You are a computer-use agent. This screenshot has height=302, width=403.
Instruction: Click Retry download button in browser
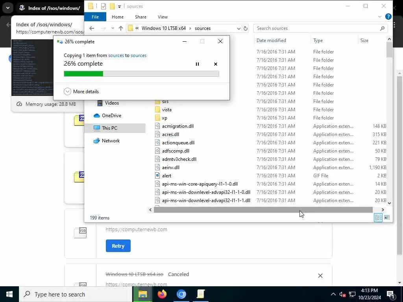118,246
